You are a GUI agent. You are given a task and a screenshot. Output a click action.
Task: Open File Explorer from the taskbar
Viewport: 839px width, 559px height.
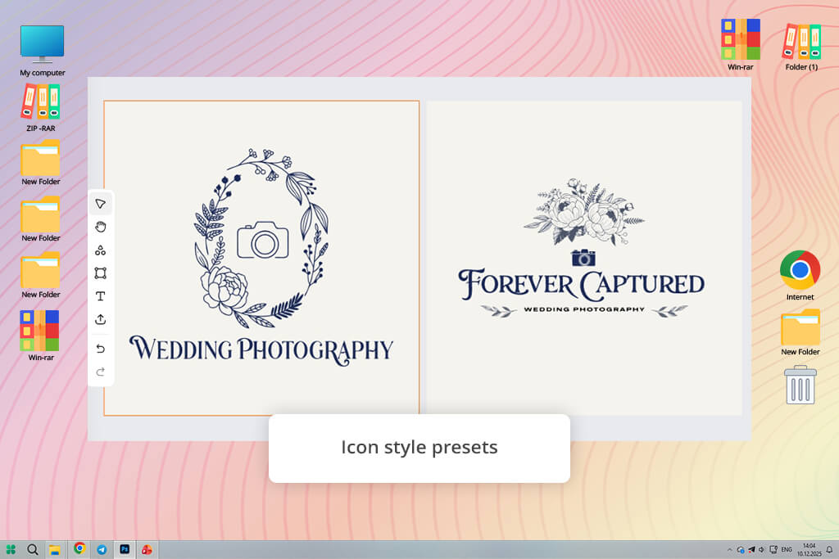55,549
